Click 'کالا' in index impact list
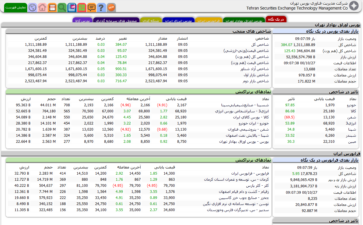The image size is (363, 225). (x=353, y=111)
